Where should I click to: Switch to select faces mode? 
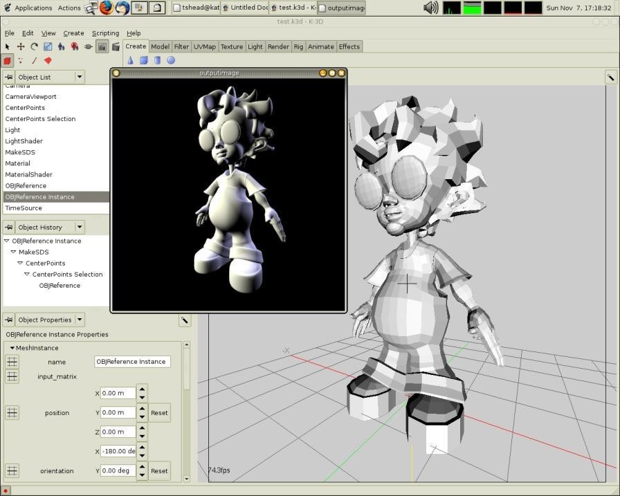coord(48,61)
